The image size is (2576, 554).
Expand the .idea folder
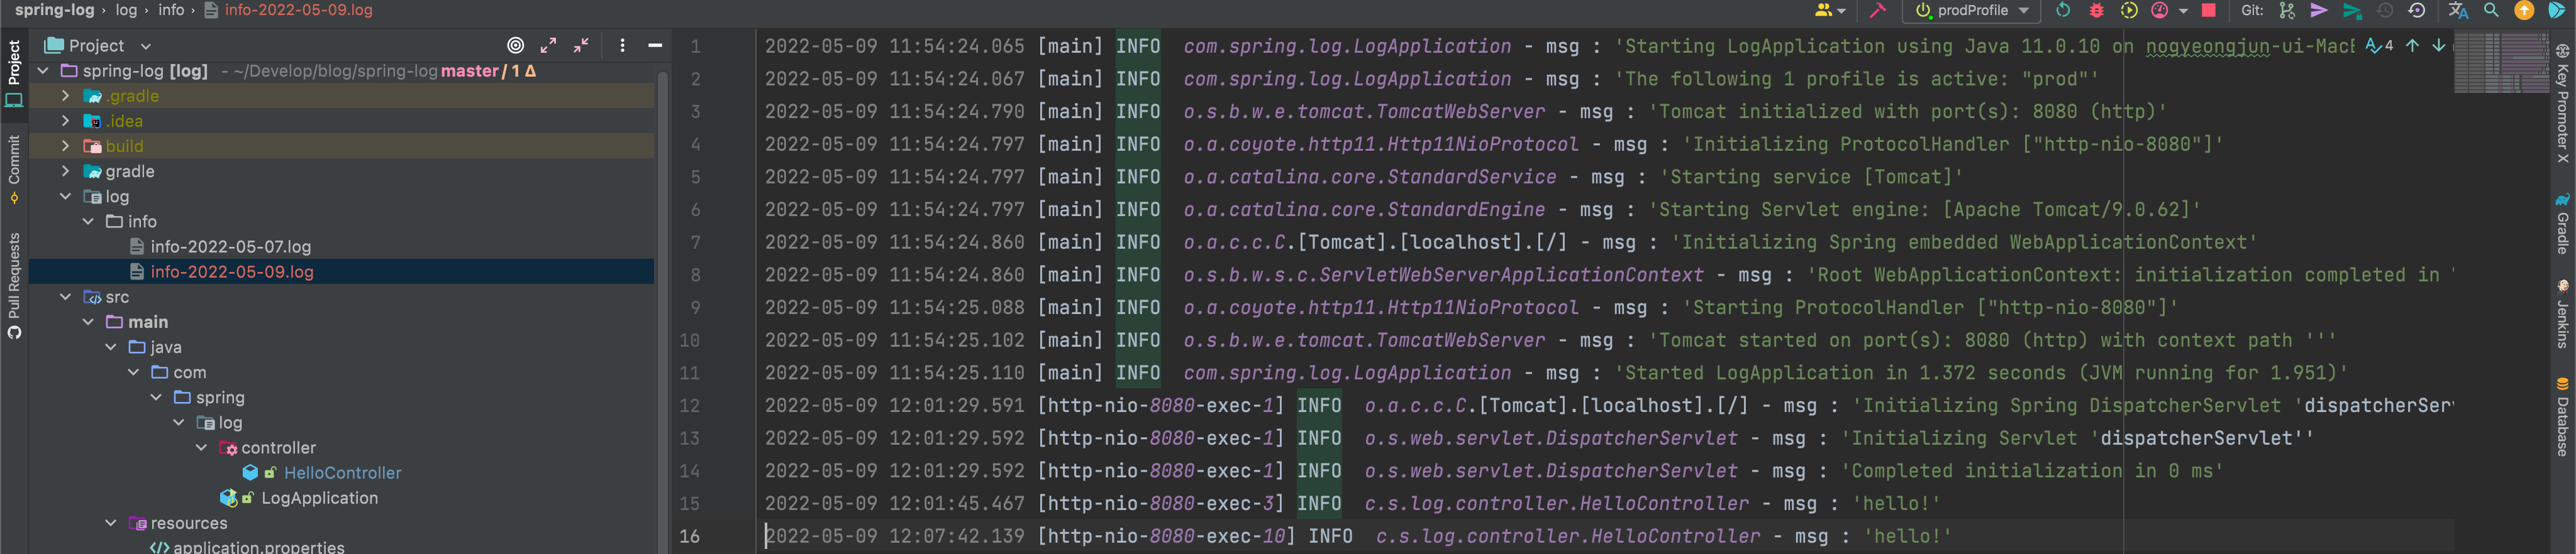click(x=66, y=121)
